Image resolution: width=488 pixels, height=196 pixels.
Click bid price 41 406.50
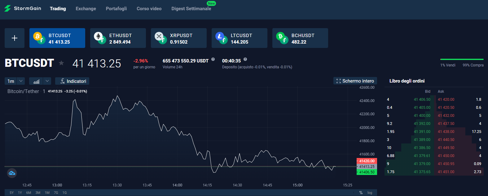[422, 100]
